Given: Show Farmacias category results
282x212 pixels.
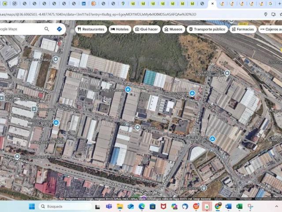Looking at the screenshot, I should 243,30.
